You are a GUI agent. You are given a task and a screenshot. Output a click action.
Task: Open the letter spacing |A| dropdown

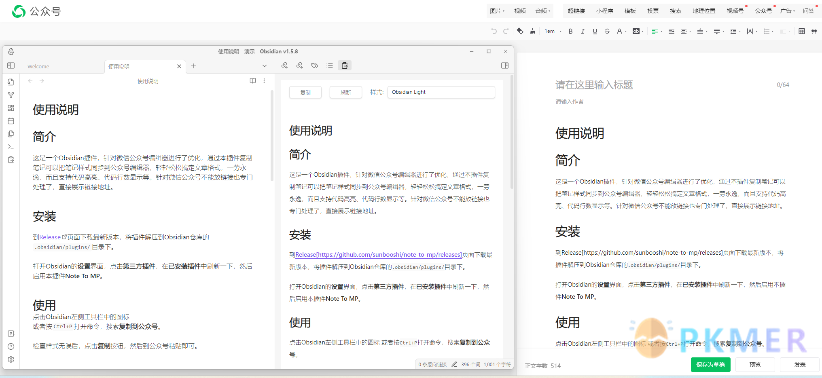(752, 31)
